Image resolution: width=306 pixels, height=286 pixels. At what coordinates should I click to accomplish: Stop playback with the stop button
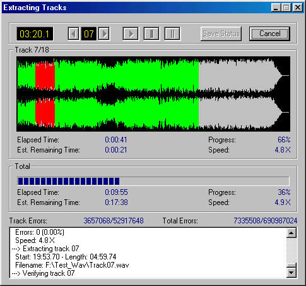[151, 34]
